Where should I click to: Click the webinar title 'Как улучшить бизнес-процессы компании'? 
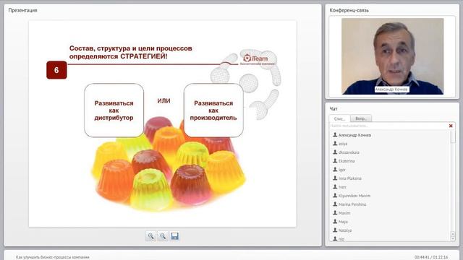click(x=53, y=257)
